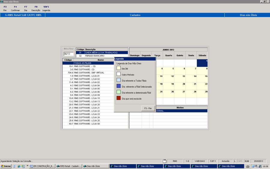Click the Nome column header in branch list

coord(101,60)
